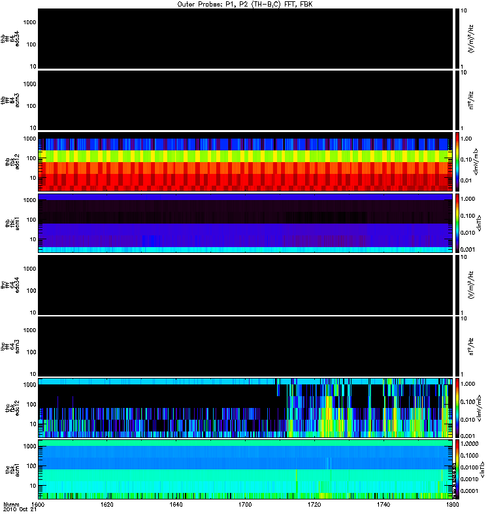Click the <|mV/m|> unit label of thb edc12
This screenshot has height=523, width=490.
[476, 161]
